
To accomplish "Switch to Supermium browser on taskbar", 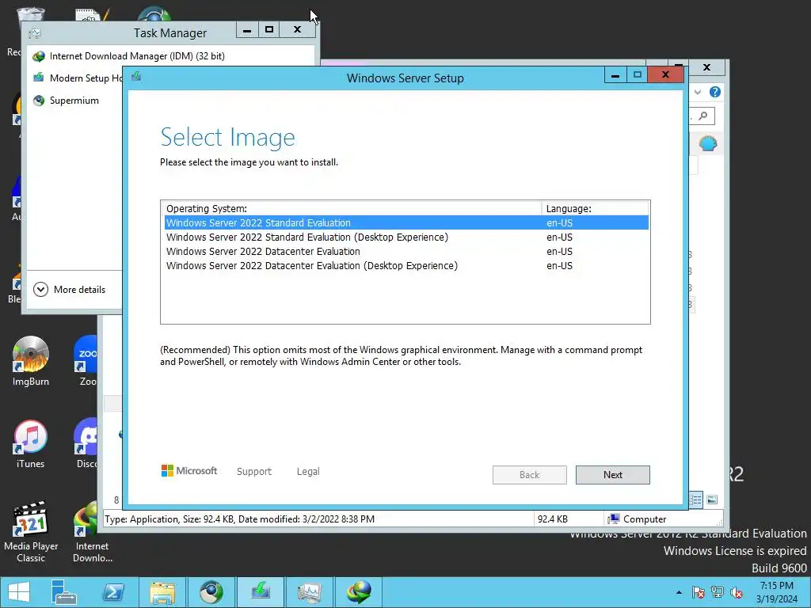I will coord(211,592).
